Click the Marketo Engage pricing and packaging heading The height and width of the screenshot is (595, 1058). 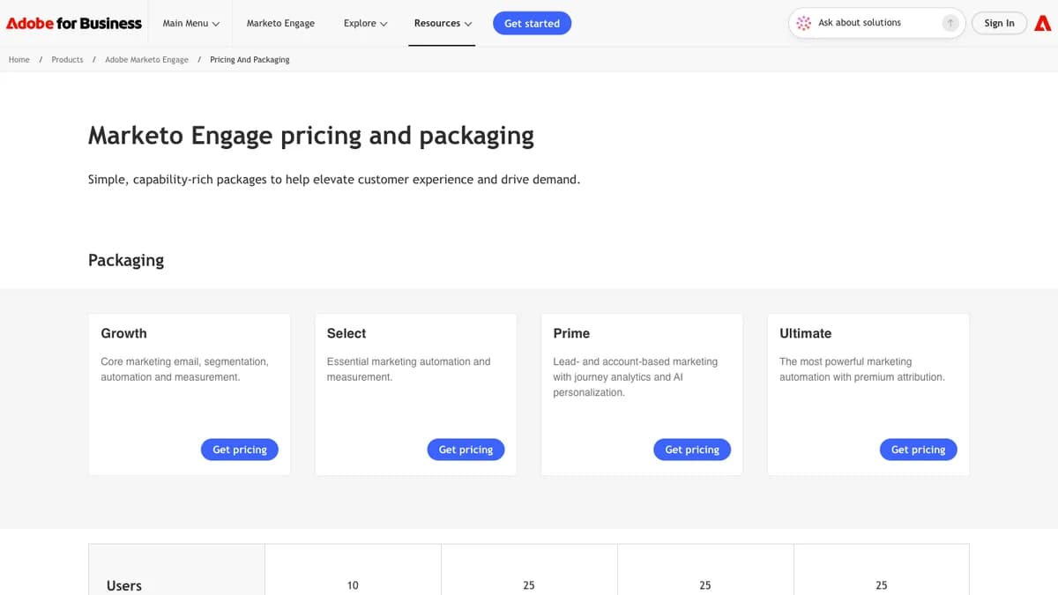(x=311, y=136)
